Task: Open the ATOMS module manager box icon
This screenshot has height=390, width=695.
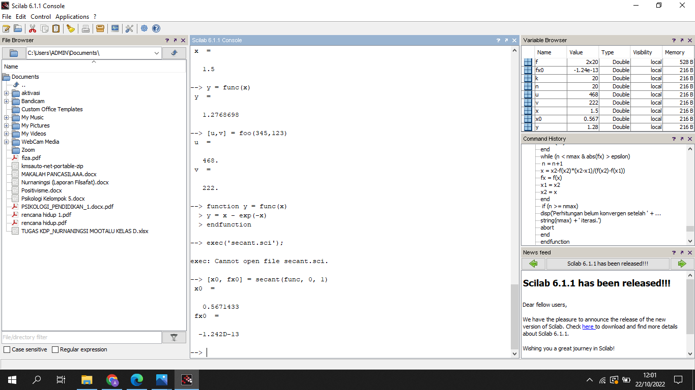Action: [100, 28]
